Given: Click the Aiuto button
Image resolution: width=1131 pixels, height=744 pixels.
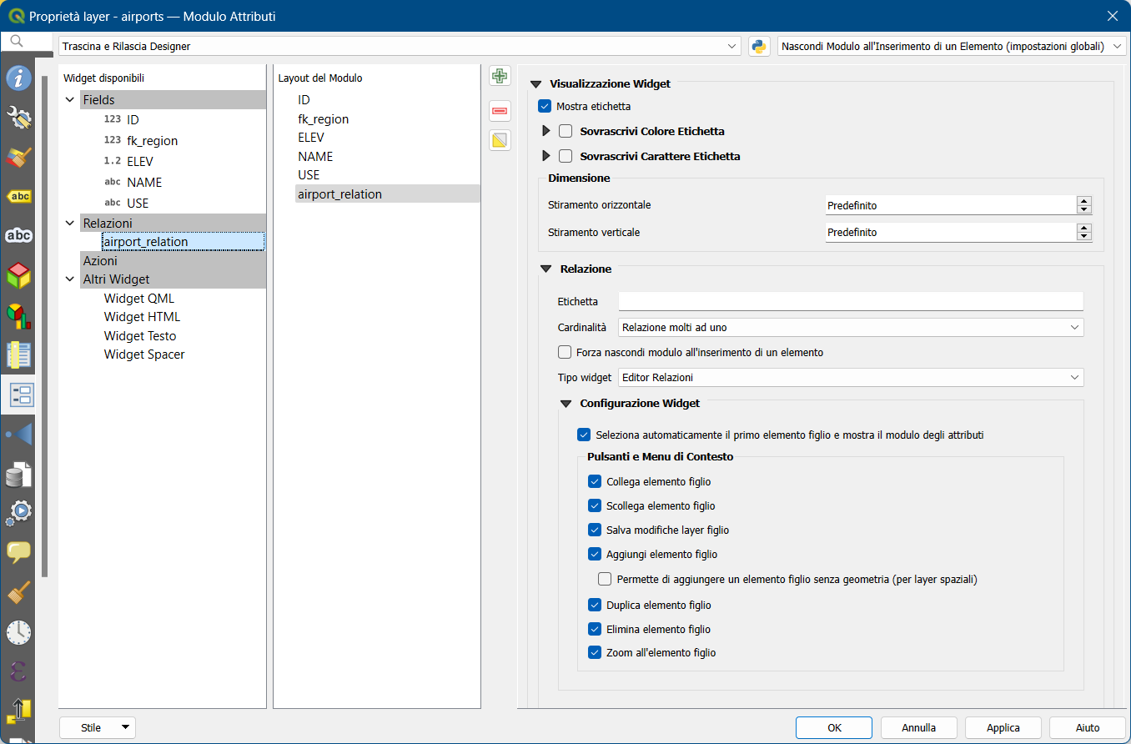Looking at the screenshot, I should [x=1088, y=727].
